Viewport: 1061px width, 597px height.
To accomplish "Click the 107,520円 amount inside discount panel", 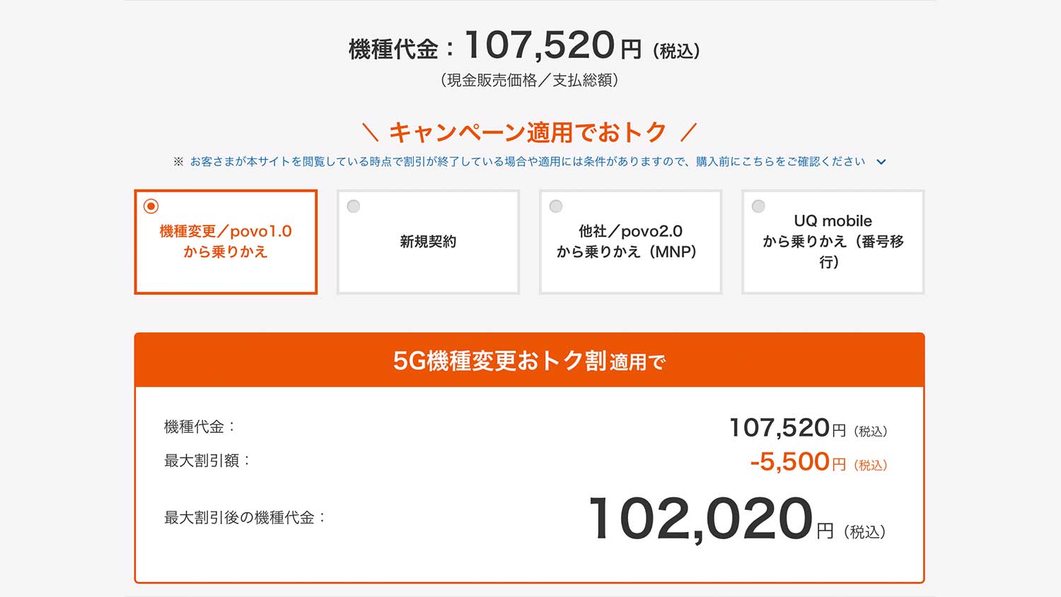I will [779, 428].
